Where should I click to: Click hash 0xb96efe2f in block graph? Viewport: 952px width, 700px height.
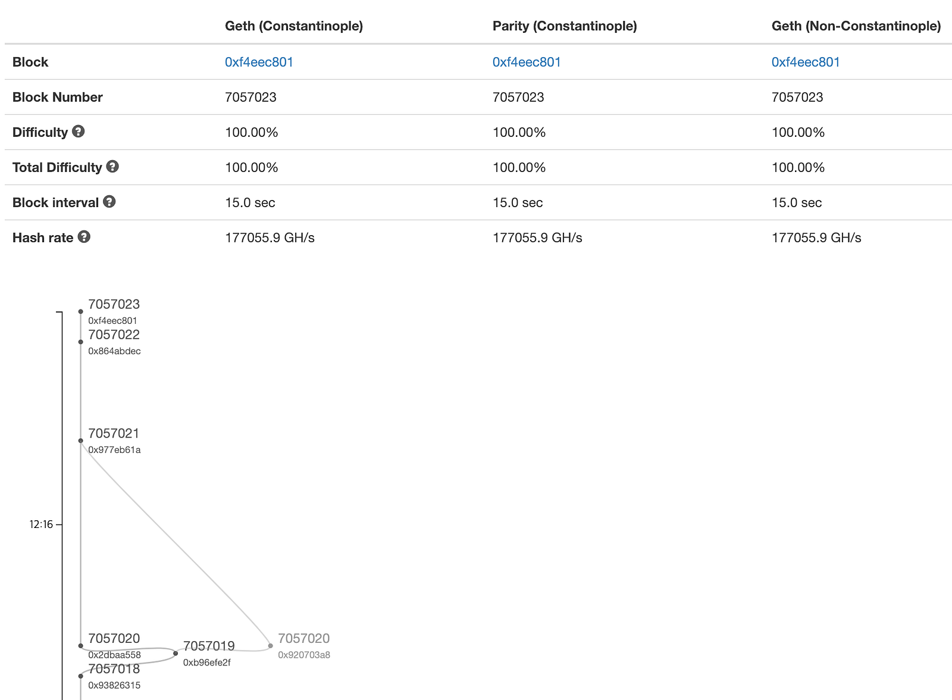[x=206, y=662]
